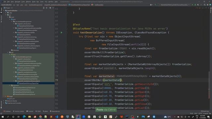
Task: Open the Help menu
Action: [x=56, y=2]
